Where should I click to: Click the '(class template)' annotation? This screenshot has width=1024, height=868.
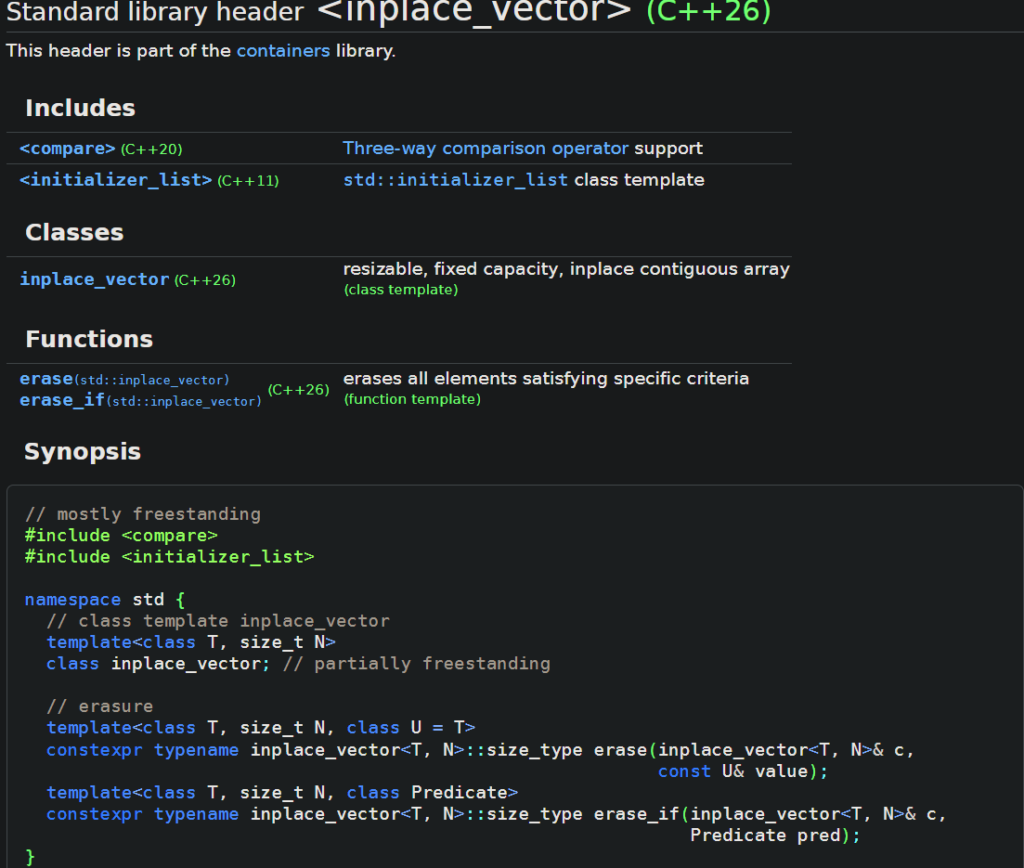[401, 290]
